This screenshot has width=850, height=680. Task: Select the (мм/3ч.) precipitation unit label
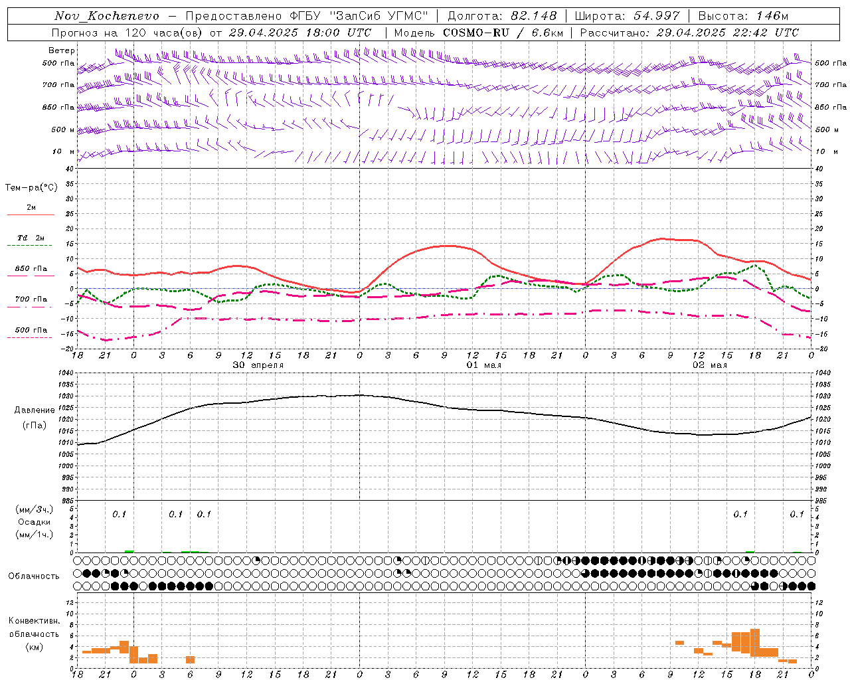pos(34,509)
